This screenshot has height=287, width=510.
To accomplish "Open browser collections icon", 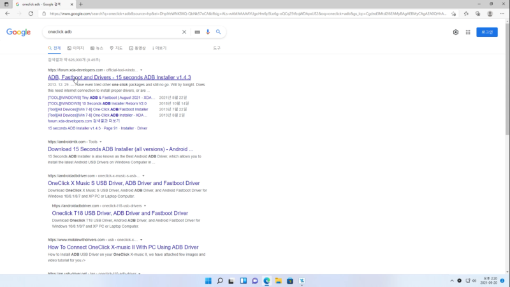I will (477, 13).
